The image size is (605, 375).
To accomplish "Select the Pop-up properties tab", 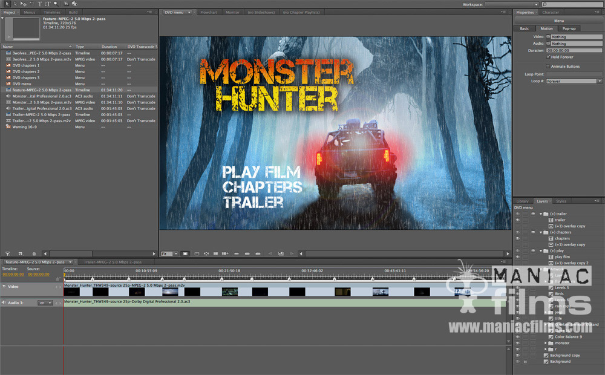I will [x=569, y=28].
